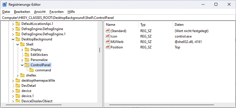Image resolution: width=236 pixels, height=108 pixels.
Task: Expand the device.1 key
Action: [x=13, y=96]
